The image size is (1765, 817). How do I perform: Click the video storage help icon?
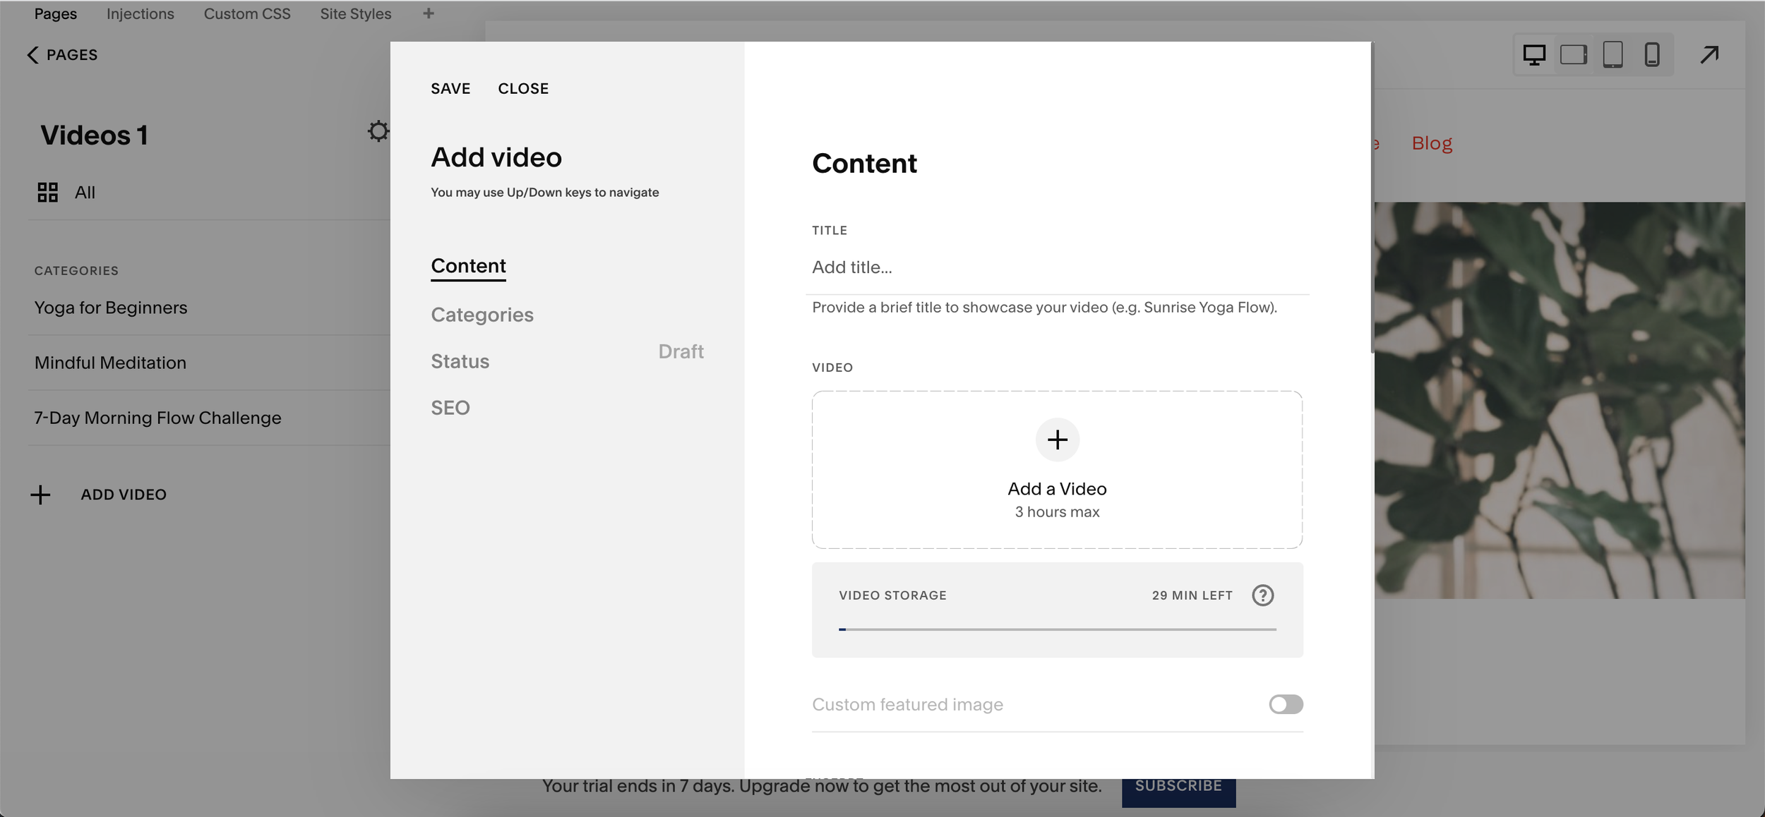(1262, 595)
